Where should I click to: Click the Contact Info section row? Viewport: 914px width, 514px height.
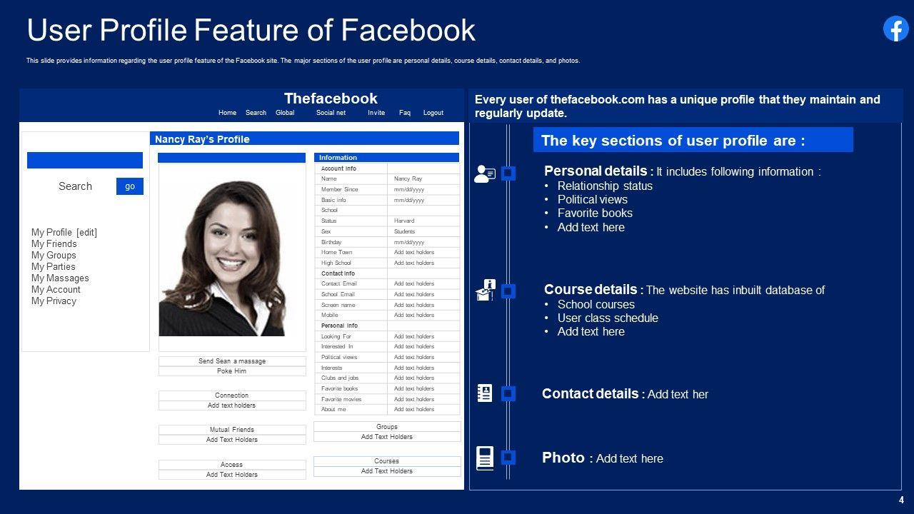click(x=387, y=273)
